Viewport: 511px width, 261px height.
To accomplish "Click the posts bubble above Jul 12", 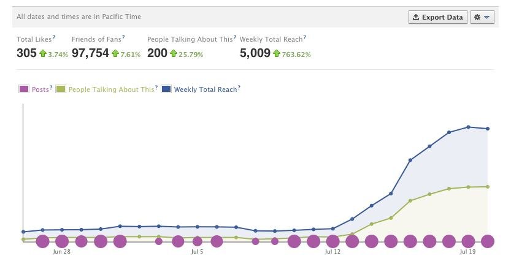I will point(332,241).
